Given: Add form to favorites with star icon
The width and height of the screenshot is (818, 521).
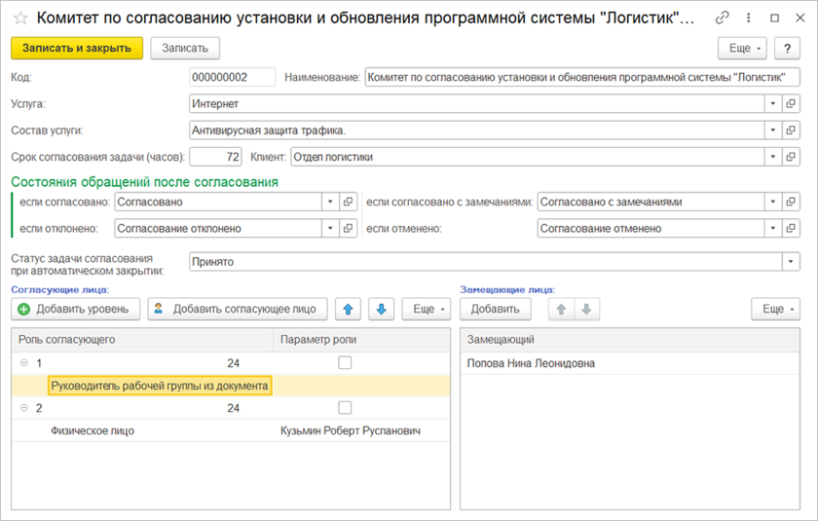Looking at the screenshot, I should pyautogui.click(x=19, y=18).
